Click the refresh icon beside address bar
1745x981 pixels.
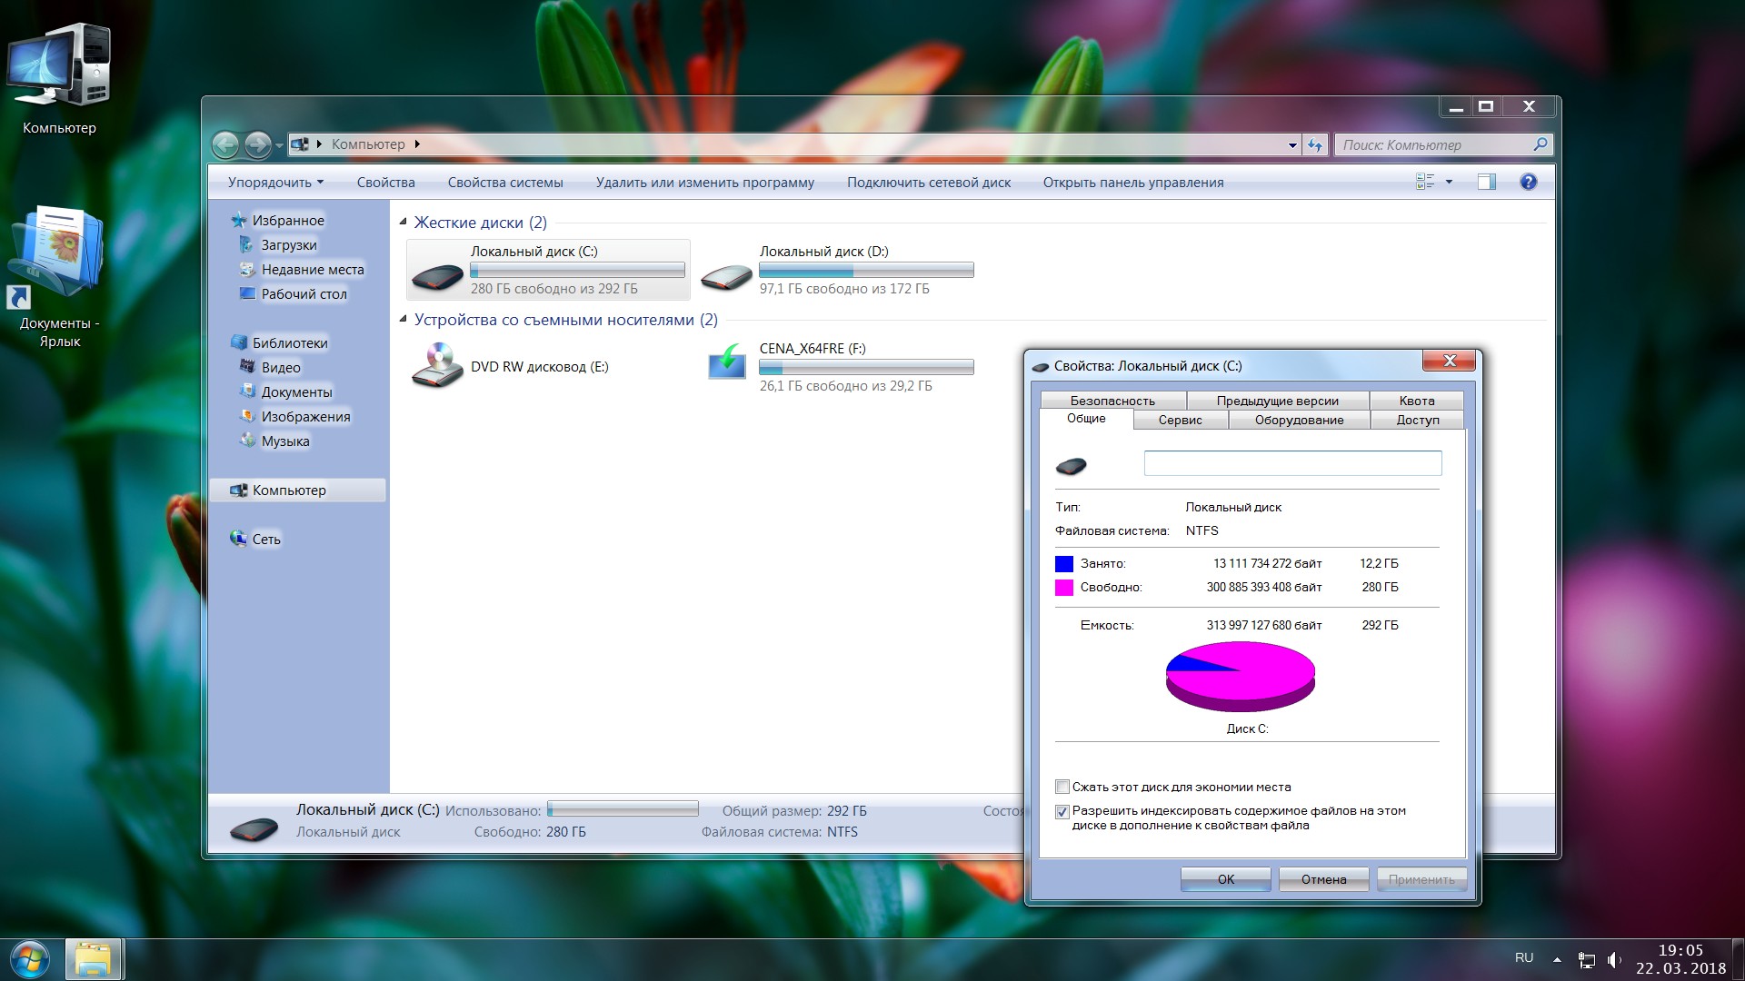(x=1315, y=144)
